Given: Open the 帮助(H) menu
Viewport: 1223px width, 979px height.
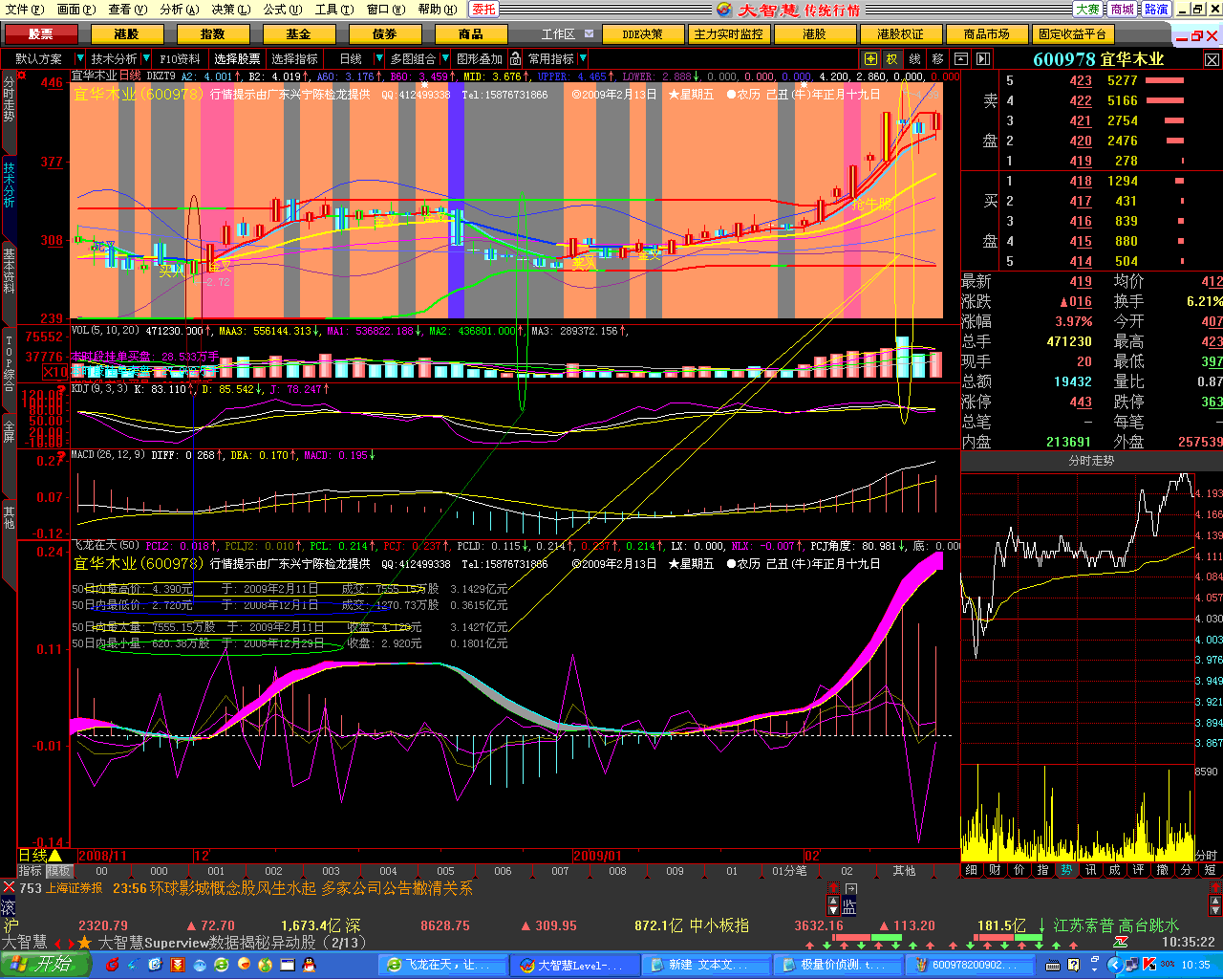Looking at the screenshot, I should [437, 9].
